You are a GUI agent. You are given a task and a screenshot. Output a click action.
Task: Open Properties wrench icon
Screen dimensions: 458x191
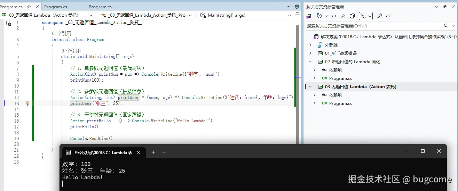380,16
